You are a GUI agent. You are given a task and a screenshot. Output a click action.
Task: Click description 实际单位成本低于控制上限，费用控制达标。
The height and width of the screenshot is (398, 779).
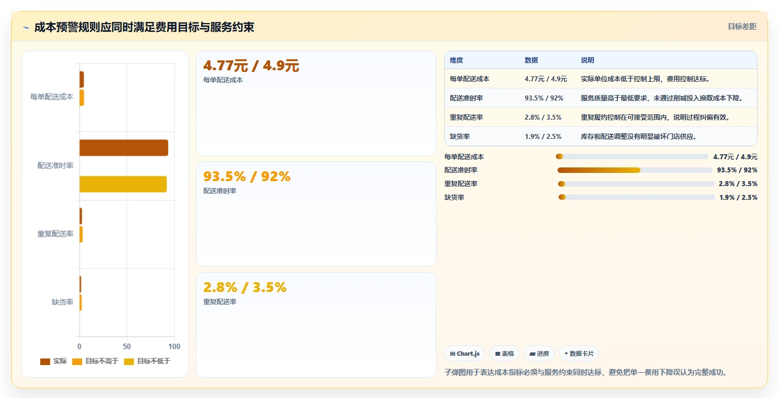[x=646, y=79]
